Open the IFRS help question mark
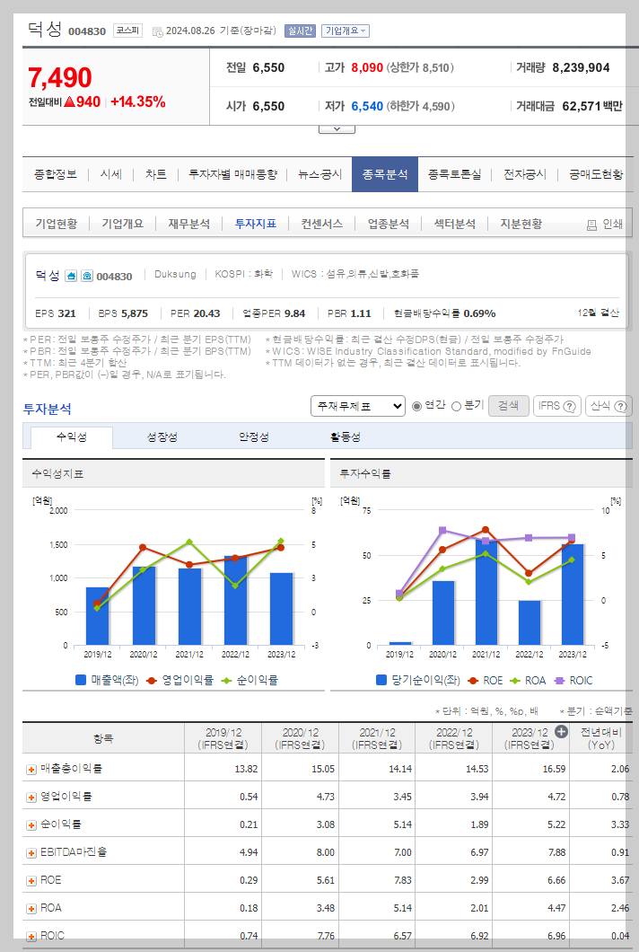 [x=569, y=406]
